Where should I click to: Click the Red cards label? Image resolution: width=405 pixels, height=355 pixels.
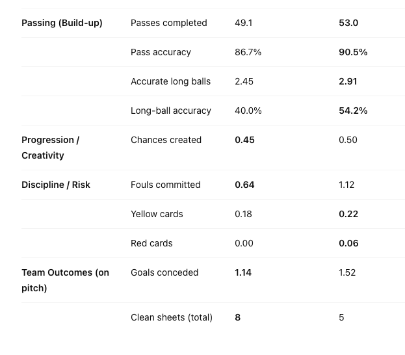[x=151, y=243]
